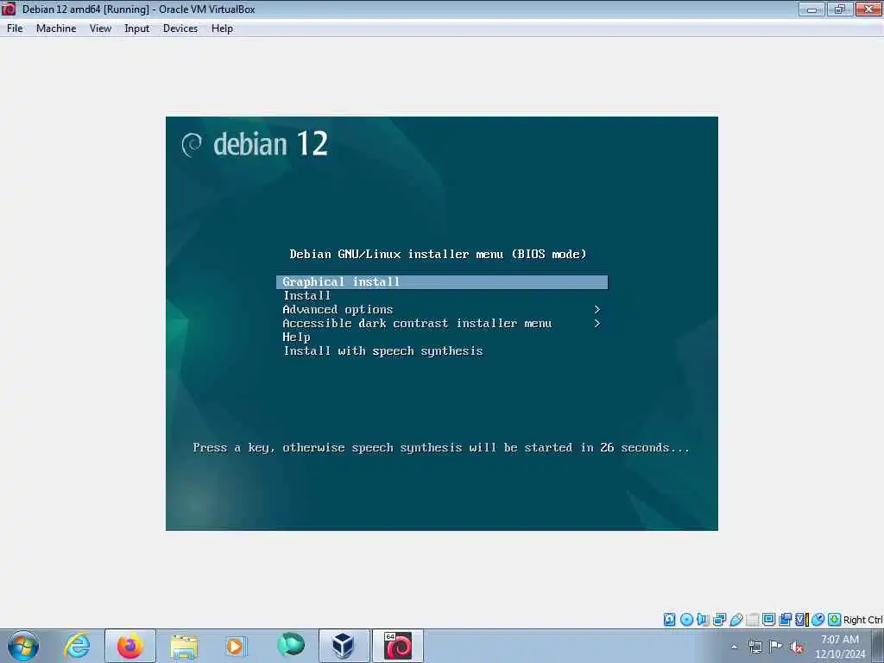Open the View menu

pyautogui.click(x=100, y=28)
